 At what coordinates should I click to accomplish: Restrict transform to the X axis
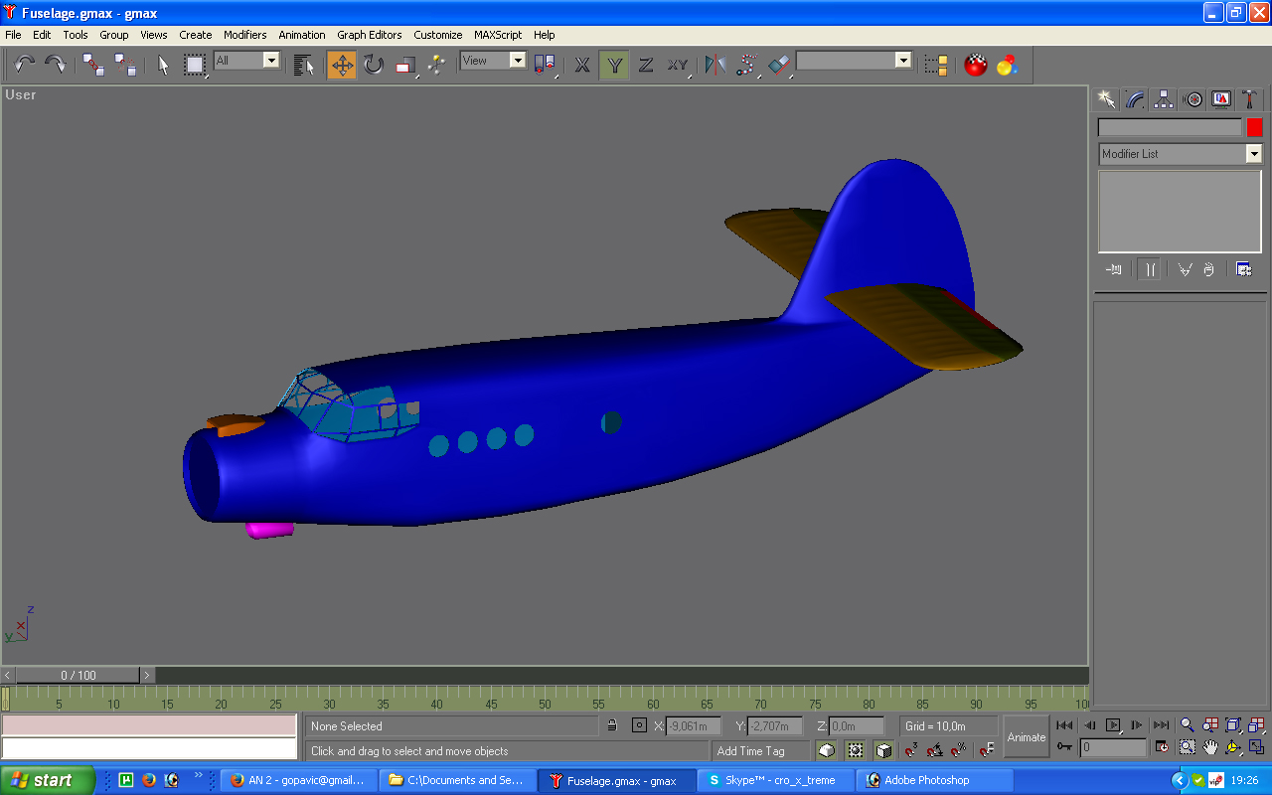pyautogui.click(x=582, y=66)
